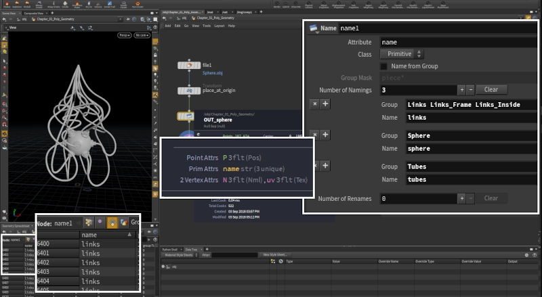Viewport: 542px width, 297px height.
Task: Open the Tools menu in network editor
Action: click(206, 26)
